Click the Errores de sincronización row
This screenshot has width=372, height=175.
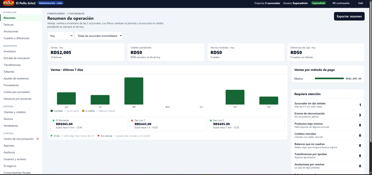[x=328, y=115]
